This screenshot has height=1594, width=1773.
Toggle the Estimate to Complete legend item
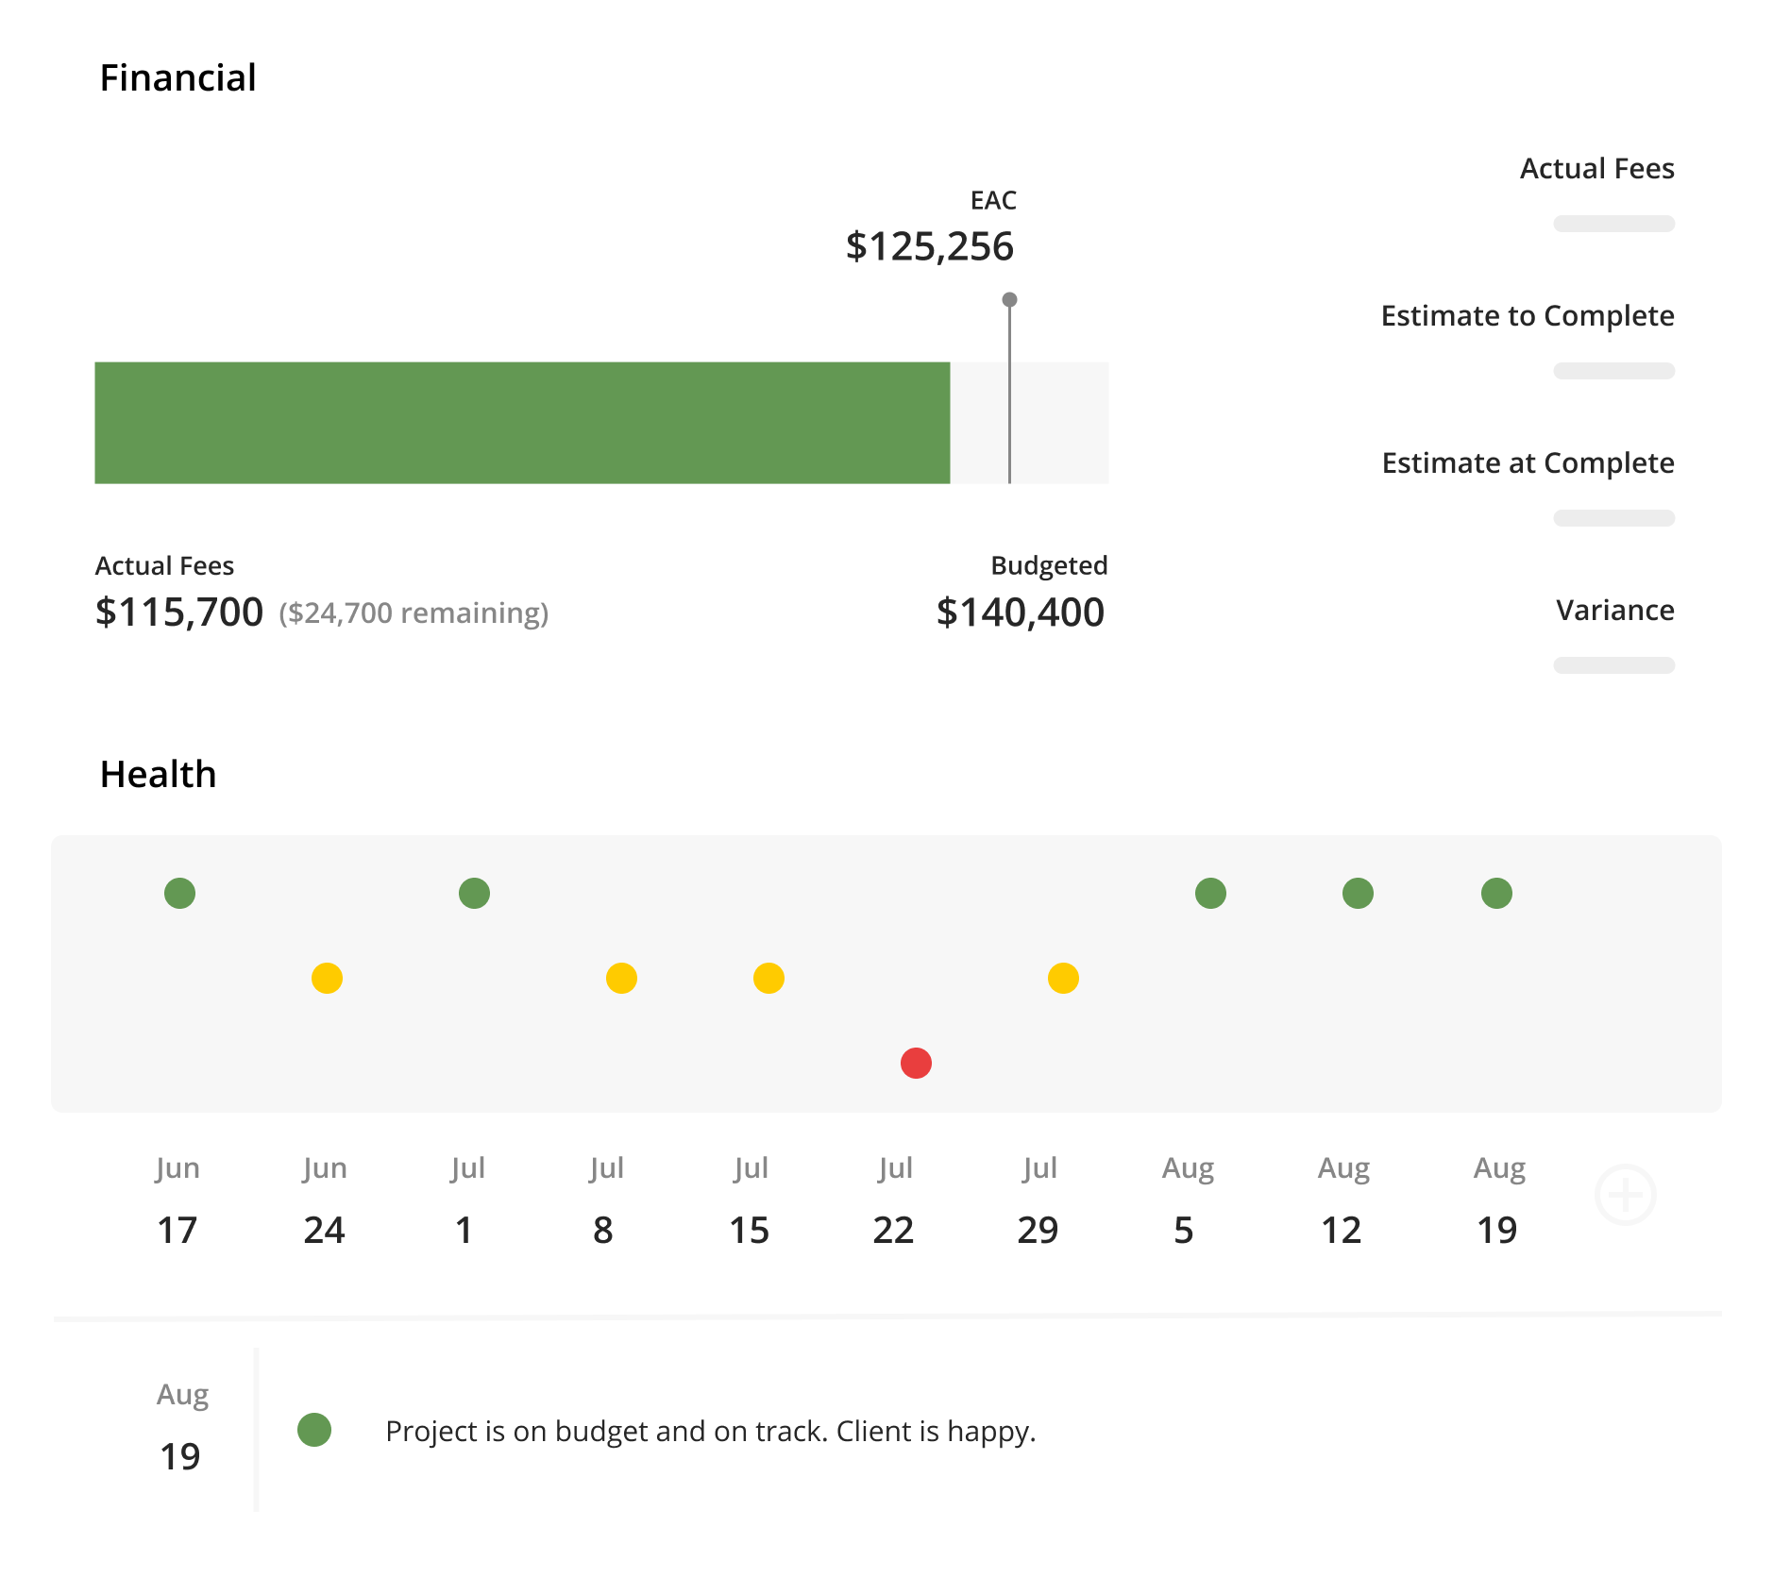click(1527, 316)
